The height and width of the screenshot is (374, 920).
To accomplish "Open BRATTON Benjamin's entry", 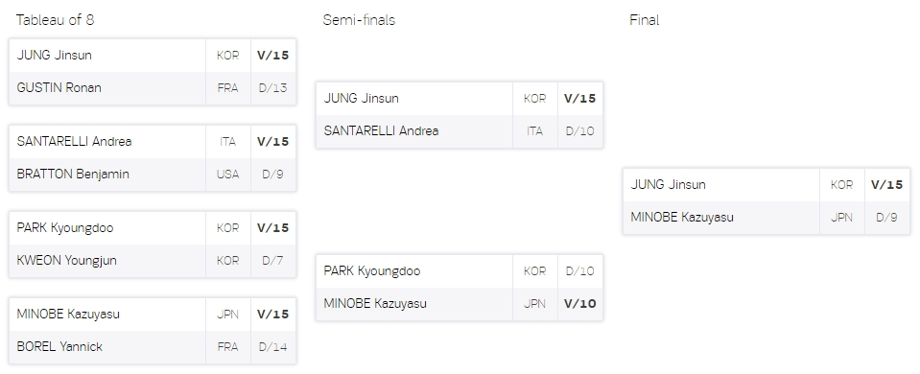I will (73, 175).
